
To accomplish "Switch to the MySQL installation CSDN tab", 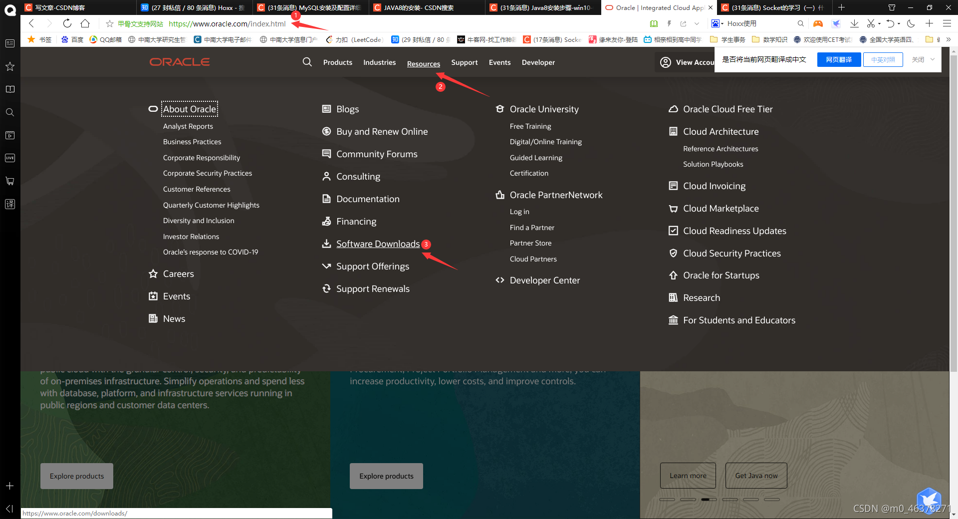I will coord(310,7).
